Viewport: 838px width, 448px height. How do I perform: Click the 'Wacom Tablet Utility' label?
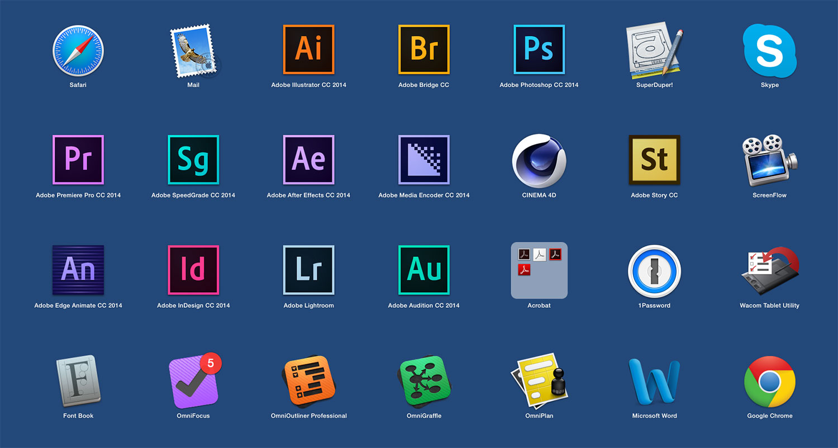[770, 306]
